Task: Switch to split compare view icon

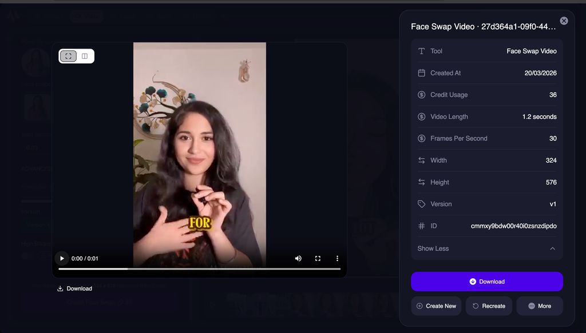Action: [85, 56]
